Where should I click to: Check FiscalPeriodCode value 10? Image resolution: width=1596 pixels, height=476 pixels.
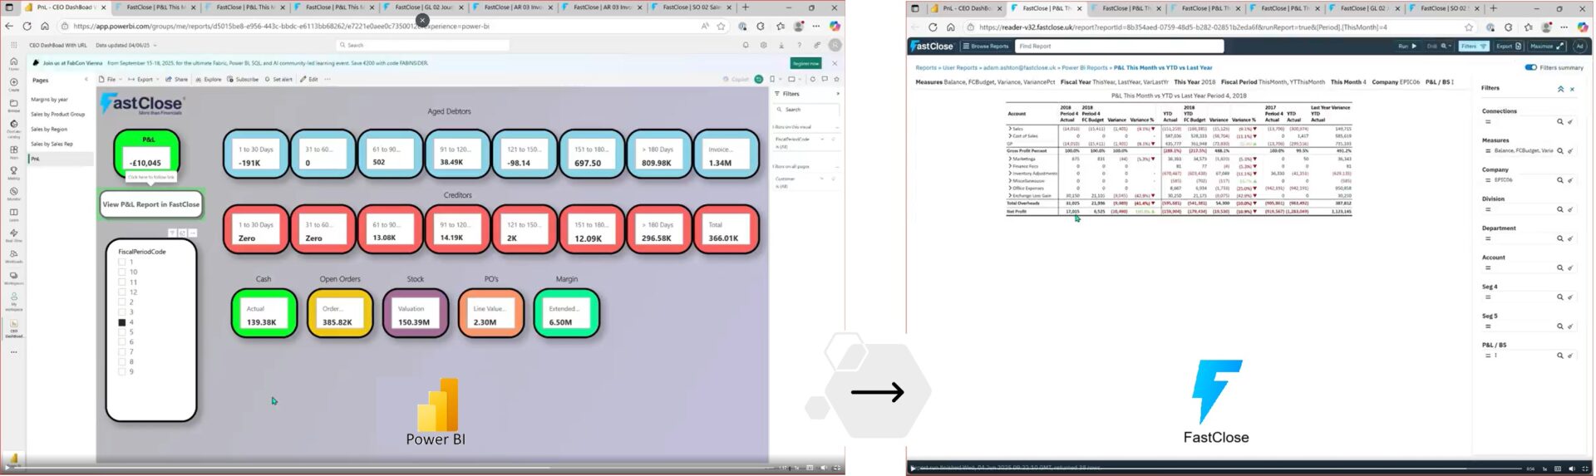121,272
